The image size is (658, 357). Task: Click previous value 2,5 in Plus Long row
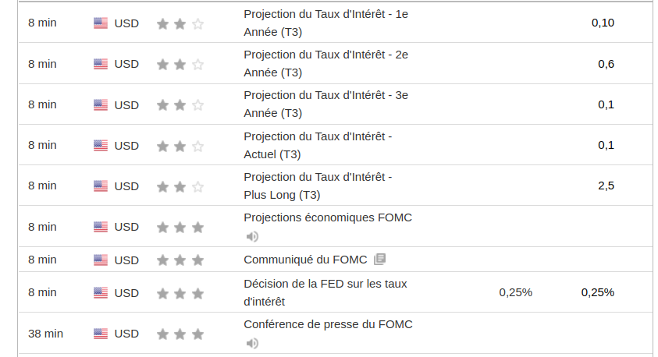coord(606,186)
